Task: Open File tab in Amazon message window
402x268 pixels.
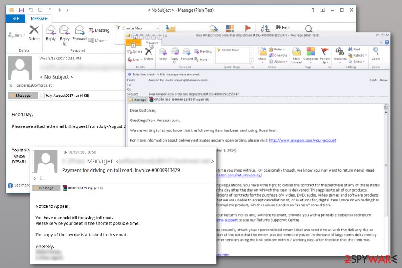Action: click(x=133, y=42)
